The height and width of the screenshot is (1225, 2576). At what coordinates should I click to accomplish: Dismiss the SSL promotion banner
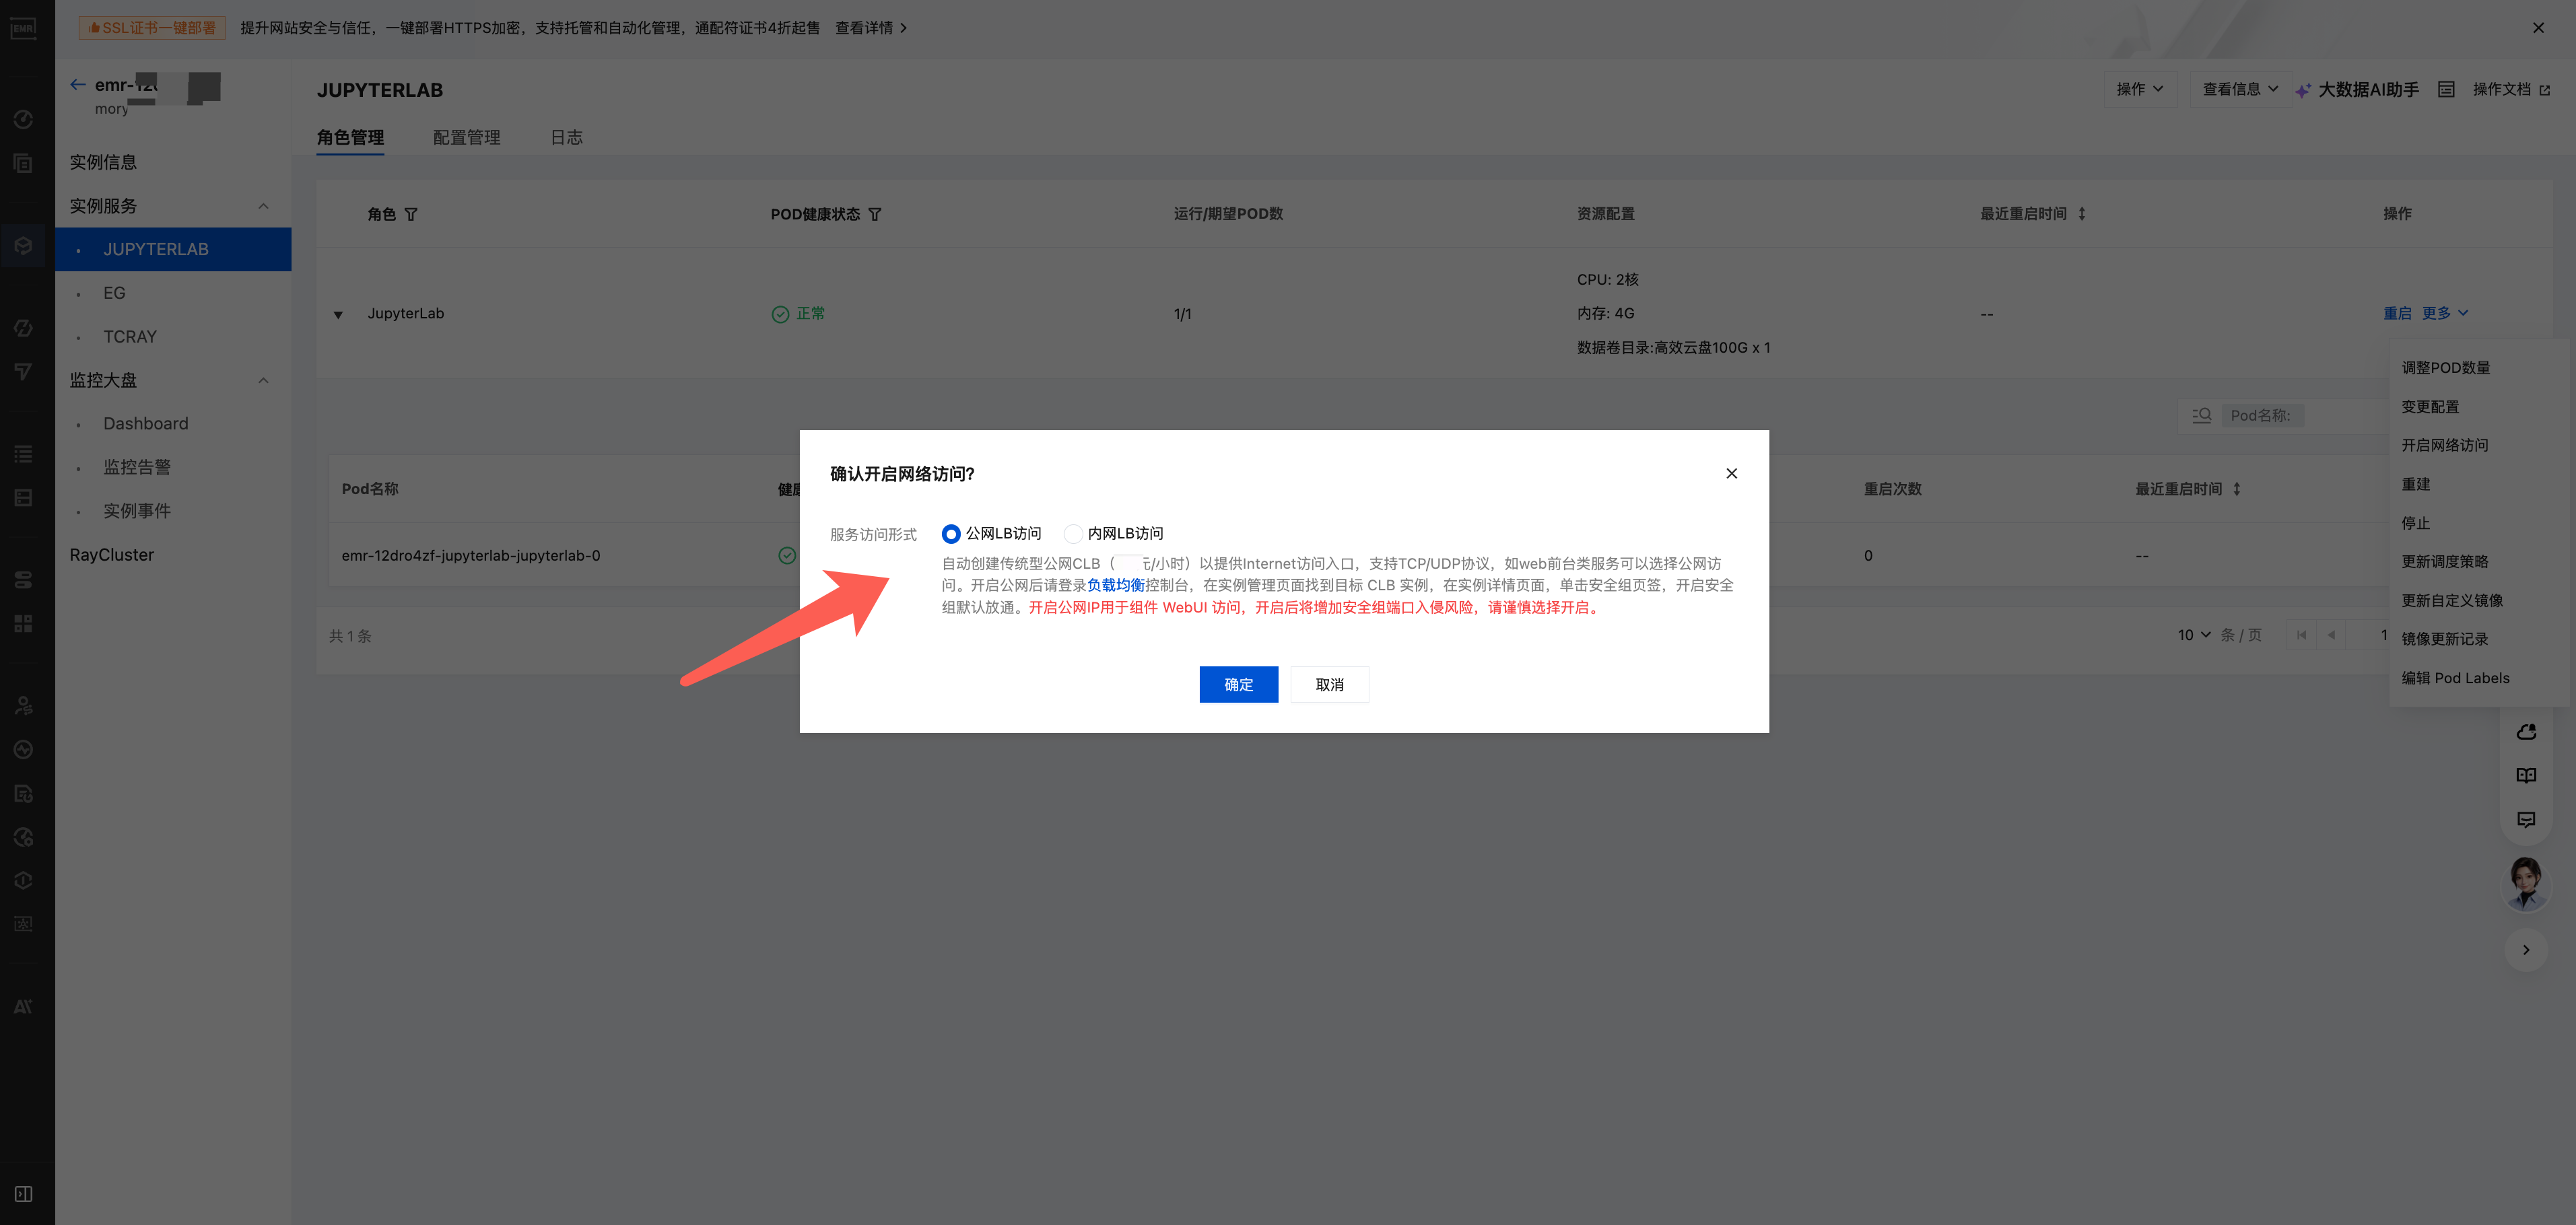pos(2538,28)
